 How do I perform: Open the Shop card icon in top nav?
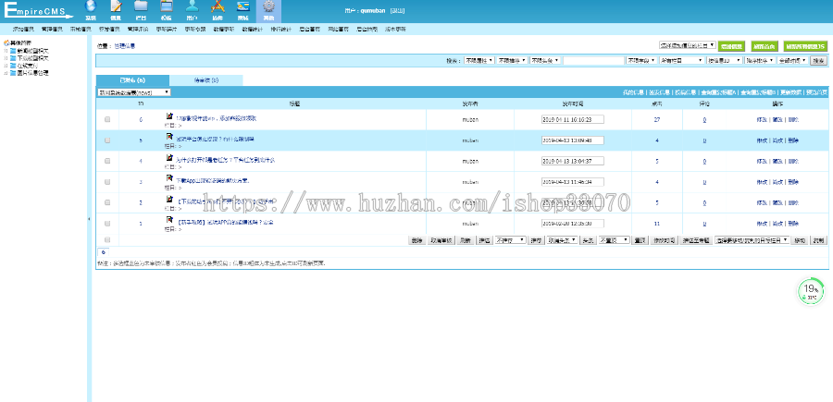coord(242,9)
